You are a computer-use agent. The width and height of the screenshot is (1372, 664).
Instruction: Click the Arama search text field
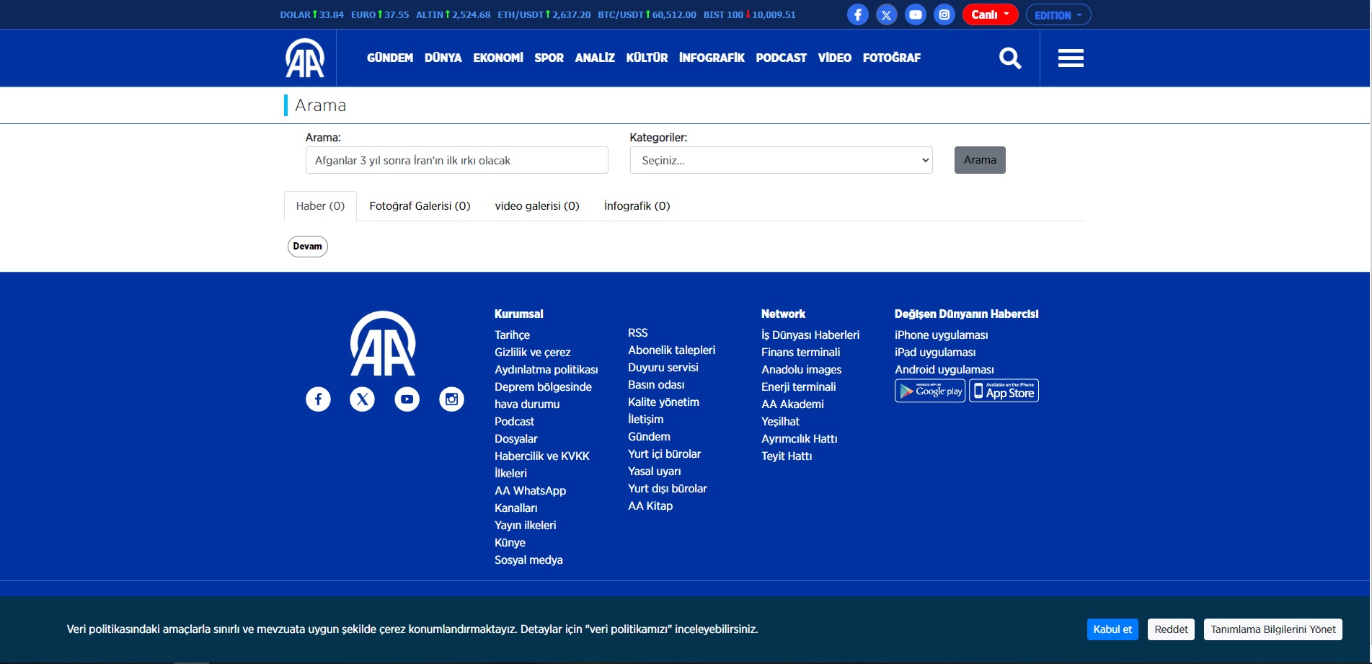(456, 160)
